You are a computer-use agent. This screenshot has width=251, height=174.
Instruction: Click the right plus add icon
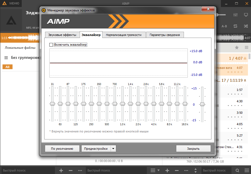click(167, 170)
